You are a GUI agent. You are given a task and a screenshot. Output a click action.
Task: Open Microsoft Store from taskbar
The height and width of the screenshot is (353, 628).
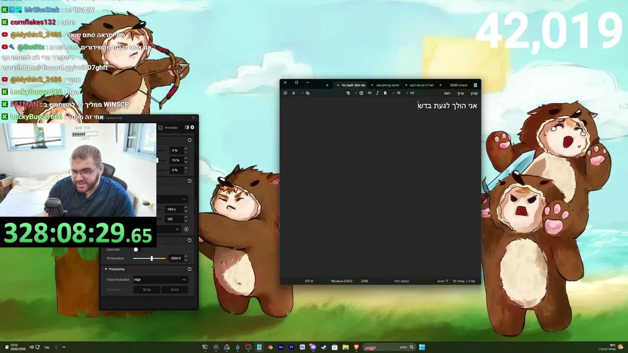point(335,347)
